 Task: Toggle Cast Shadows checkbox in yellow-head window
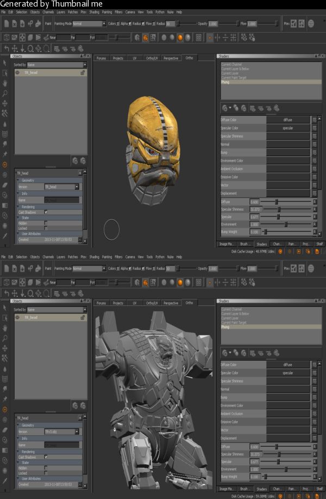tap(46, 212)
